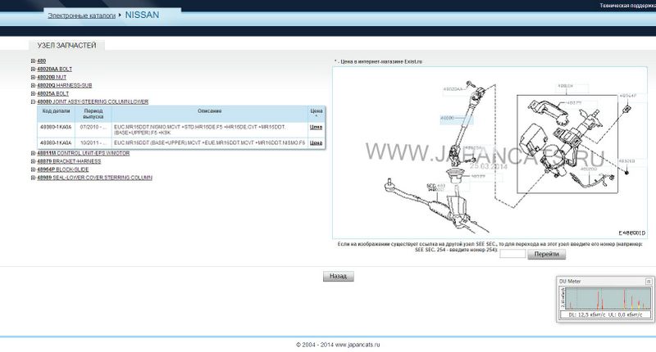Image resolution: width=656 pixels, height=352 pixels.
Task: Expand the 48989 SEAL-LOWER COVER node
Action: click(33, 178)
